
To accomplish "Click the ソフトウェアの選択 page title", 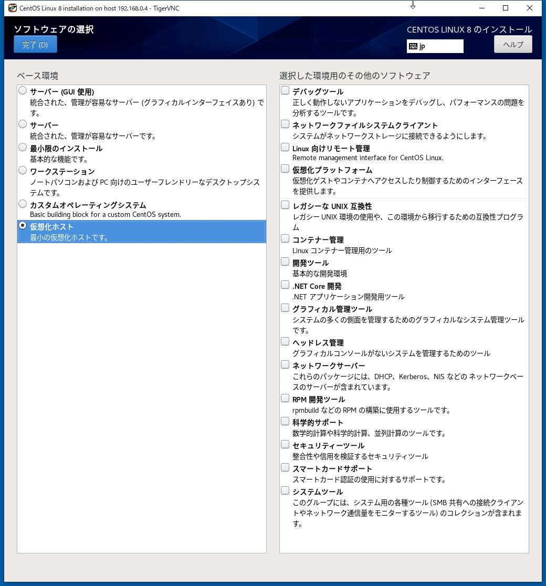I will (x=54, y=29).
